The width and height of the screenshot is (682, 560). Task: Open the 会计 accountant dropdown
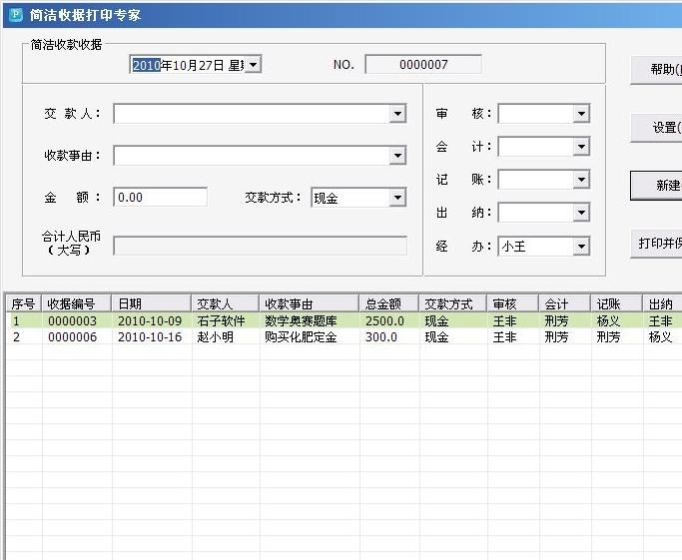pyautogui.click(x=581, y=148)
